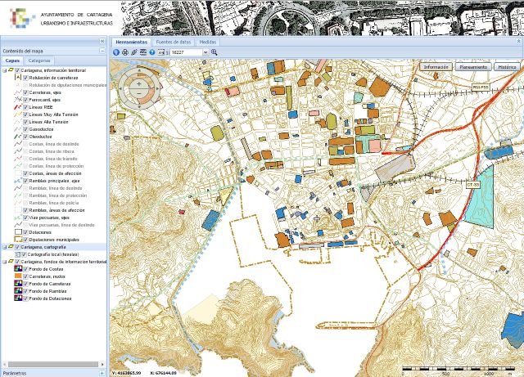The image size is (524, 377).
Task: Open the map scale dropdown arrow
Action: 205,52
